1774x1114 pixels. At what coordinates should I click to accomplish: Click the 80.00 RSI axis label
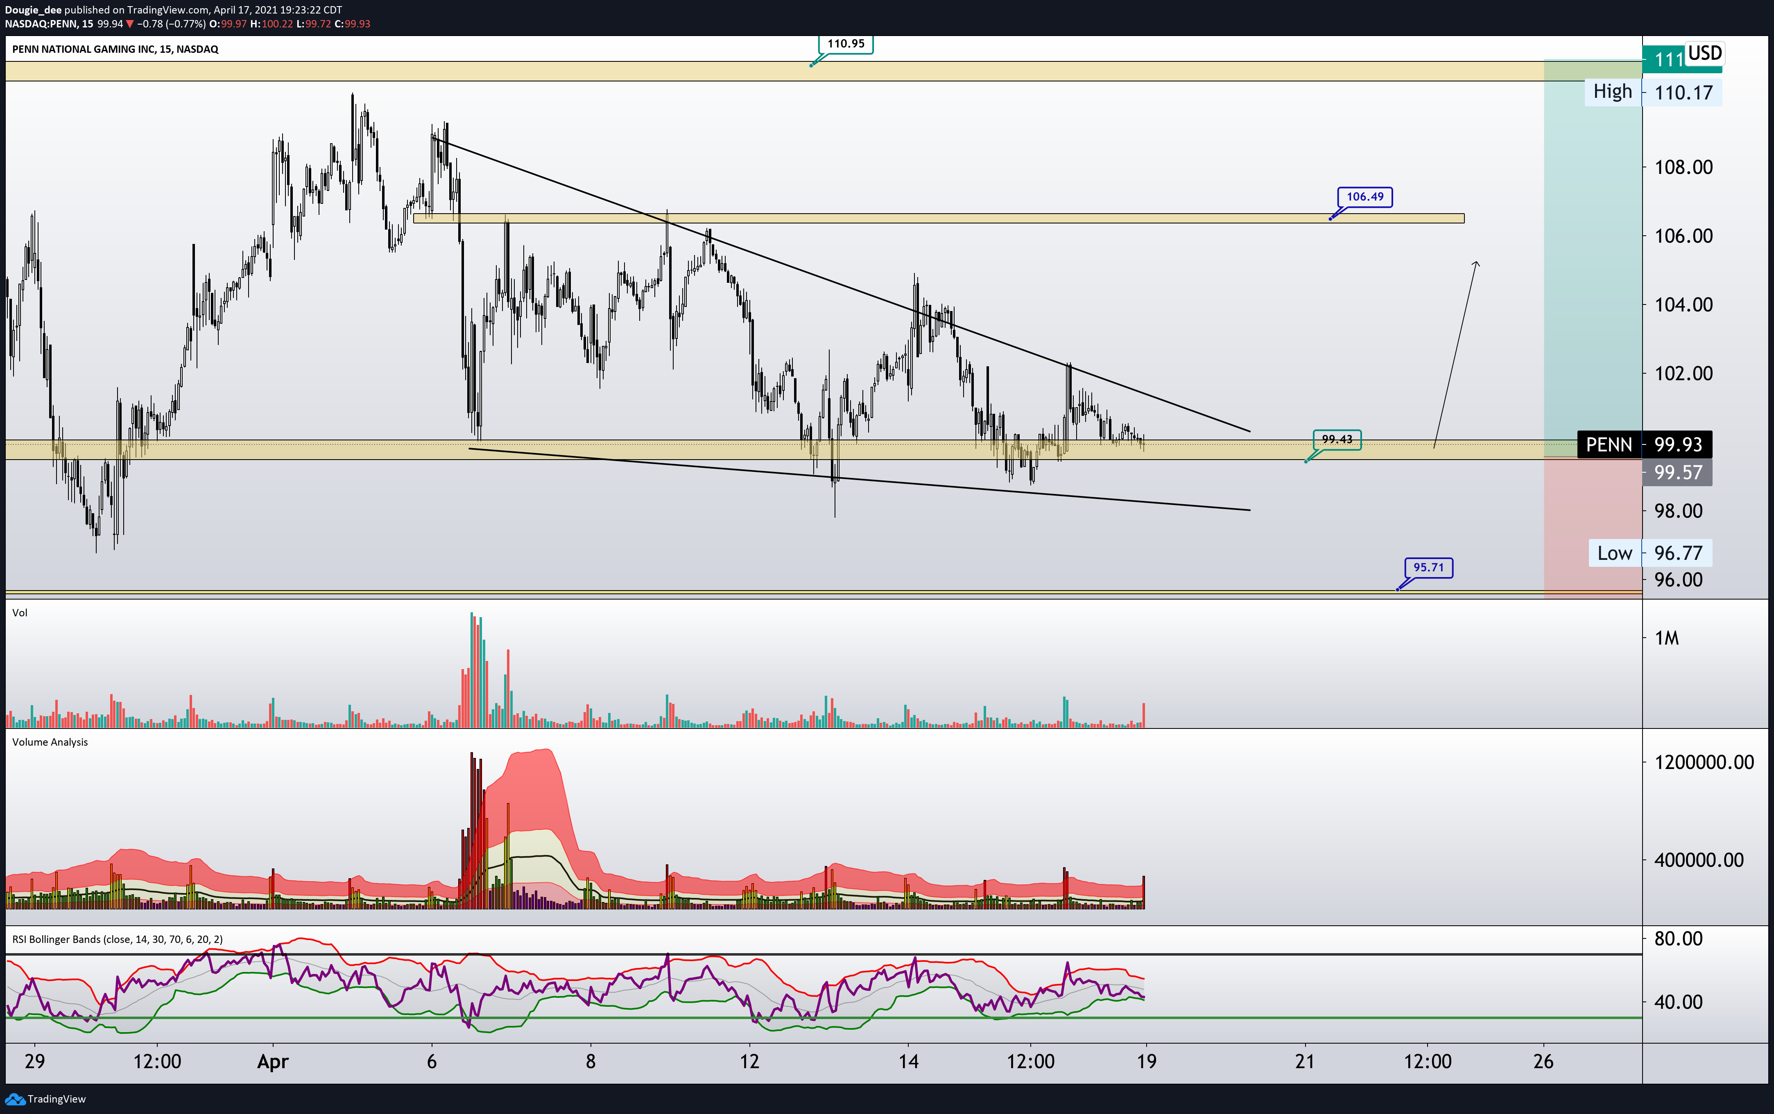(1678, 939)
